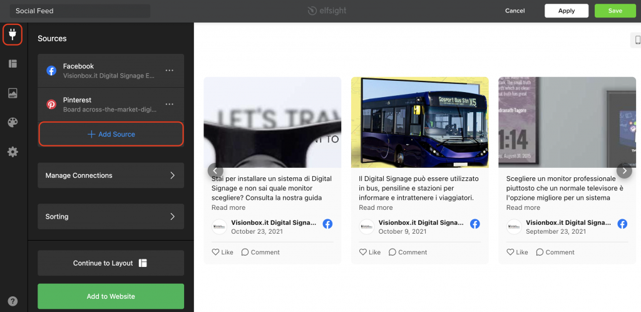Click the Like heart icon on October 9 post
Screen dimensions: 641x312
pyautogui.click(x=362, y=252)
